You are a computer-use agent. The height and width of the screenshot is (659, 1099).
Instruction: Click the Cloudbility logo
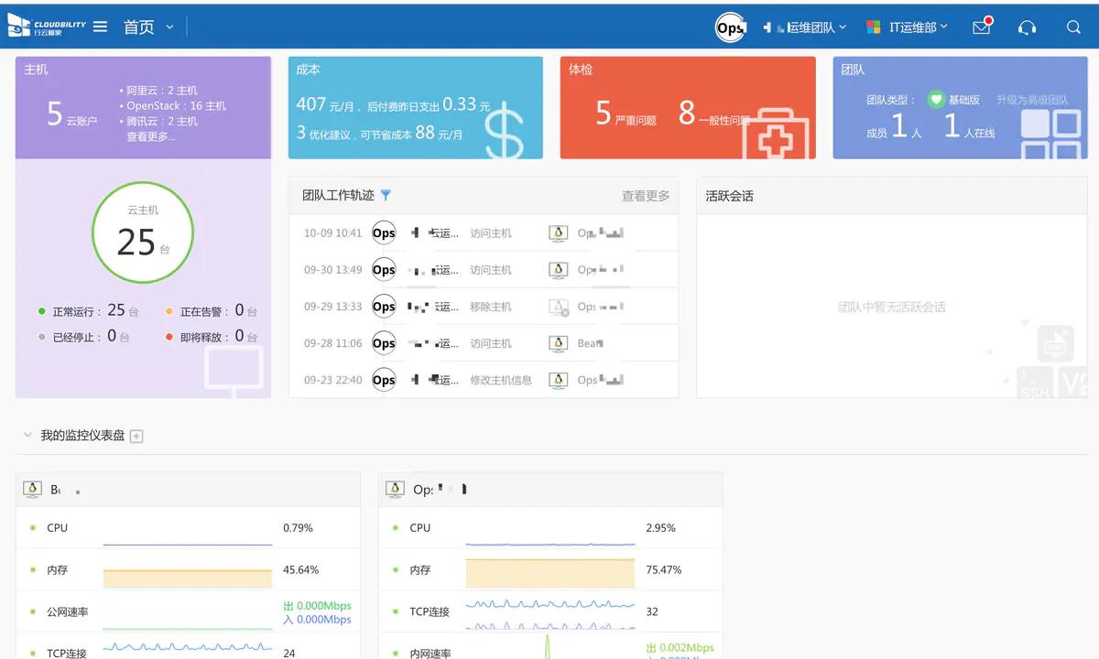(46, 27)
